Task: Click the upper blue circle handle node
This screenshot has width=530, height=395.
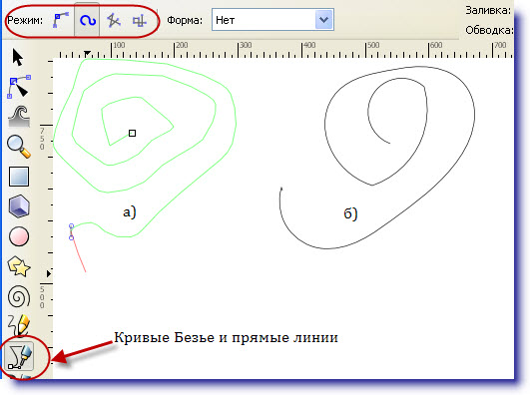Action: (71, 225)
